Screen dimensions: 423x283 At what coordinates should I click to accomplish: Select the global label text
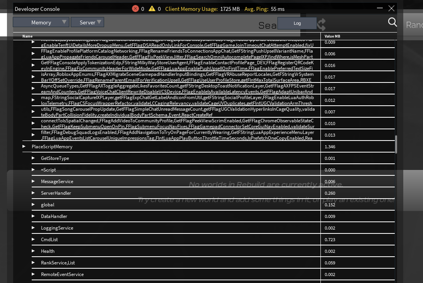pyautogui.click(x=48, y=204)
